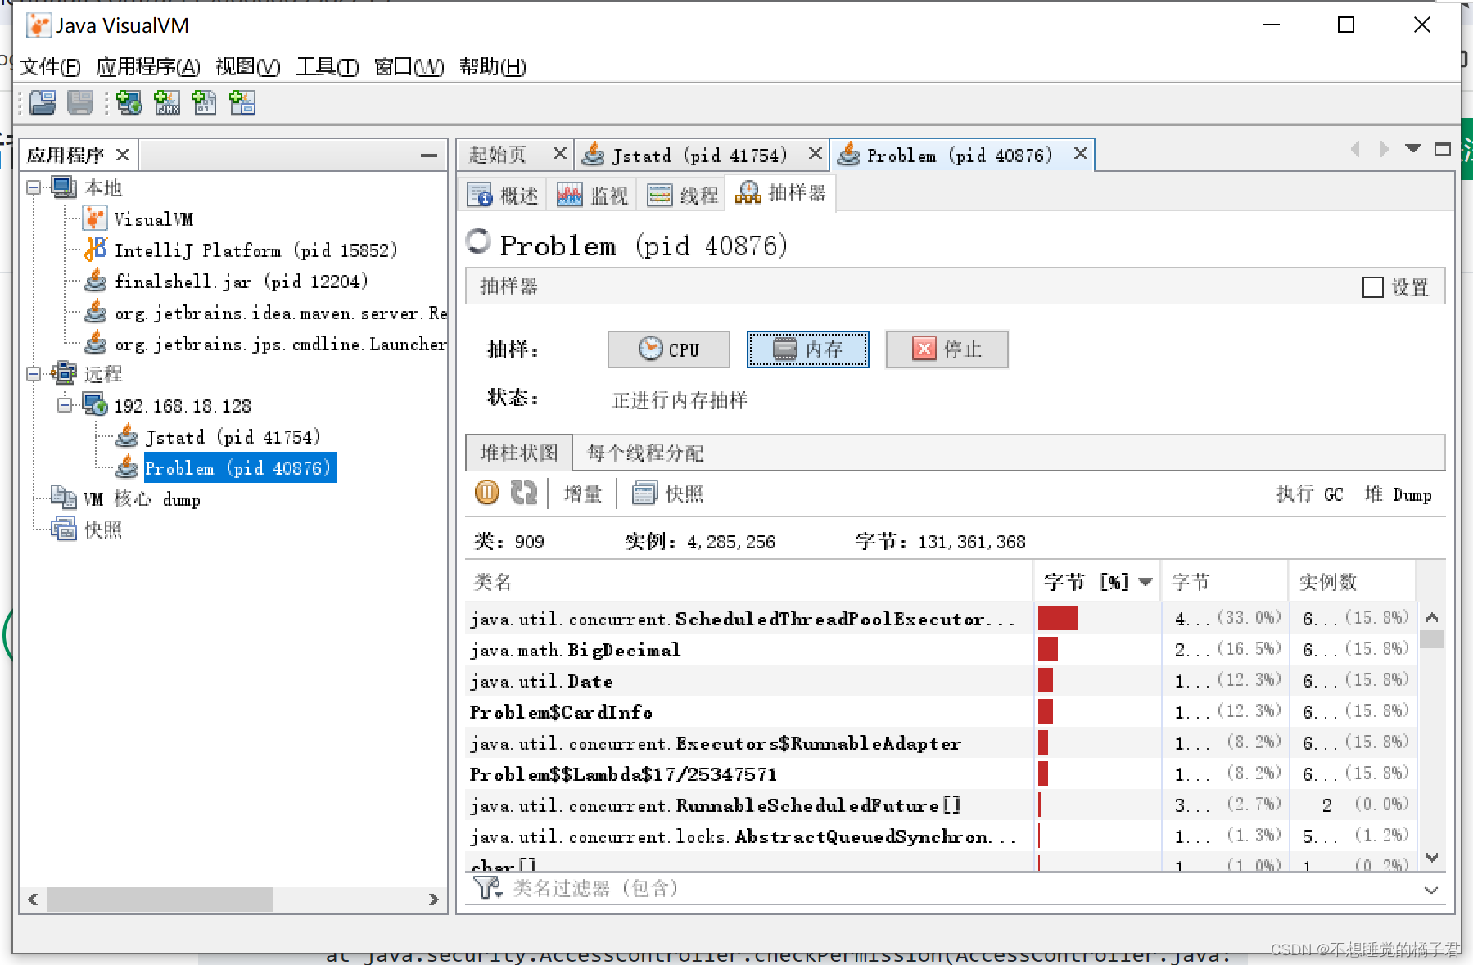The height and width of the screenshot is (965, 1473).
Task: Click the 快照 snapshot toolbar button
Action: point(668,494)
